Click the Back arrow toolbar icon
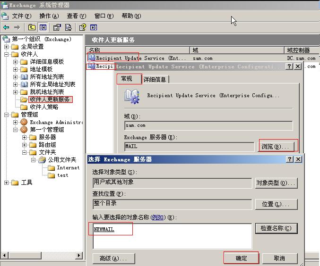 tap(6, 27)
